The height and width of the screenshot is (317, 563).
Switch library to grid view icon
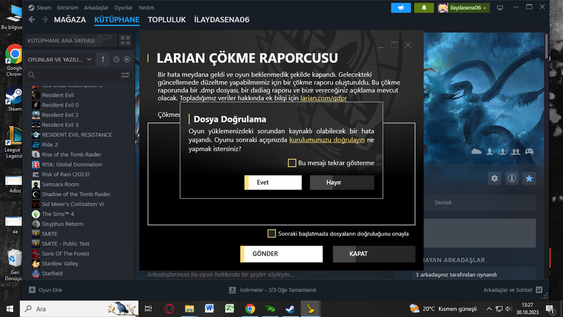click(x=125, y=41)
